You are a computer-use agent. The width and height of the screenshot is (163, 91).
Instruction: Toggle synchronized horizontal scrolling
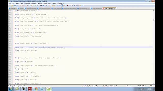[55, 5]
